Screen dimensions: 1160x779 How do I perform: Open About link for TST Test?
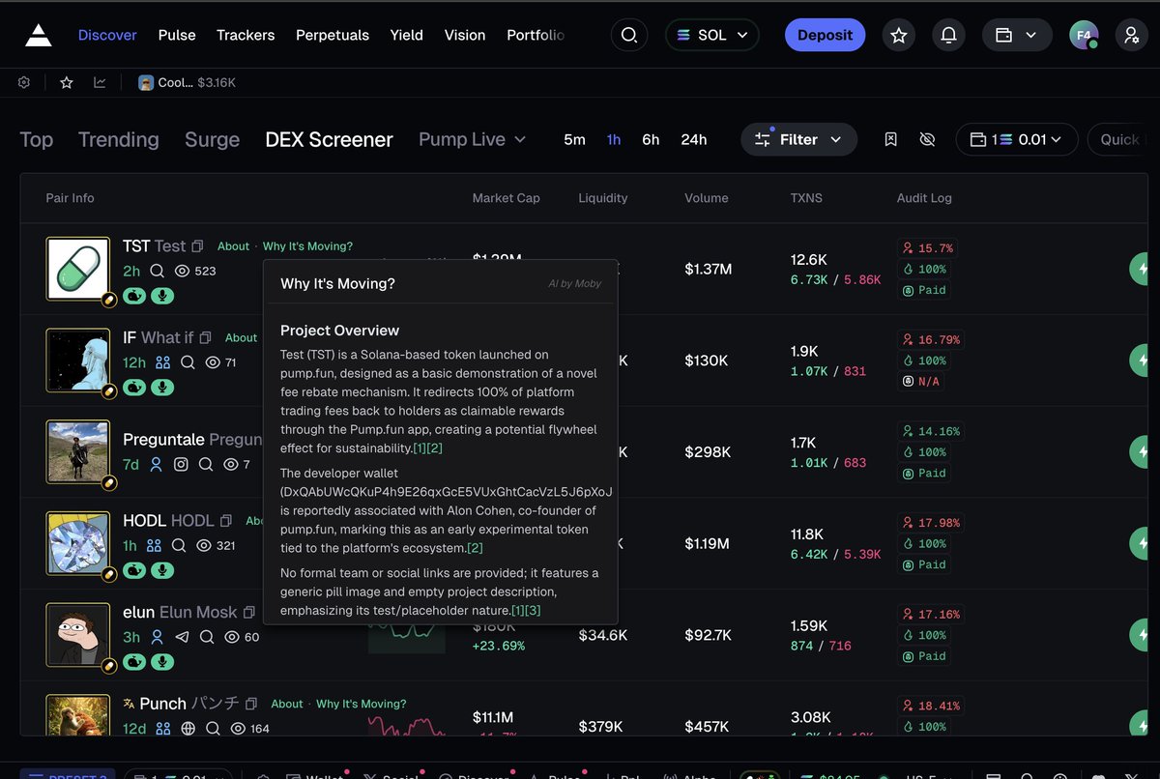pyautogui.click(x=233, y=246)
